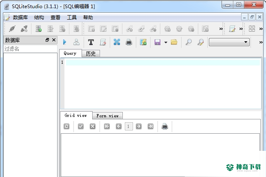Click the remove database icon
Viewport: 266px width, 177px height.
click(x=62, y=29)
